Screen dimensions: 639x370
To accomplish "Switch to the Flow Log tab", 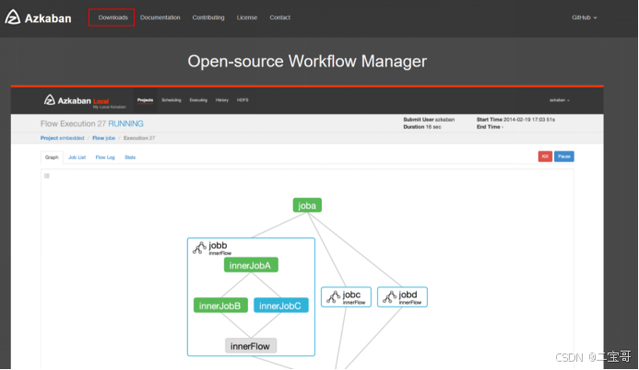I will (x=105, y=157).
